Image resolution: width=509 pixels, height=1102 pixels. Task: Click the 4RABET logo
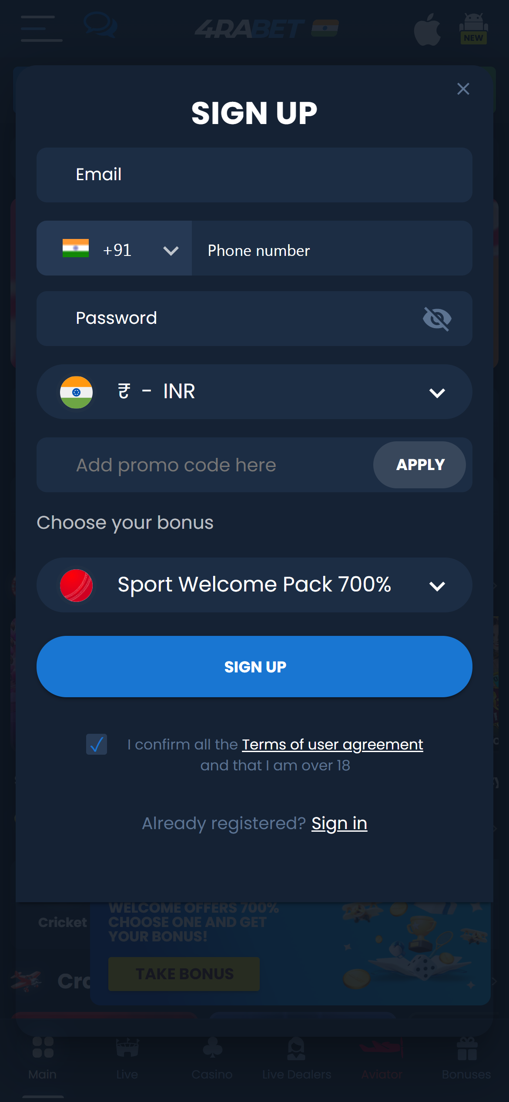pyautogui.click(x=266, y=29)
